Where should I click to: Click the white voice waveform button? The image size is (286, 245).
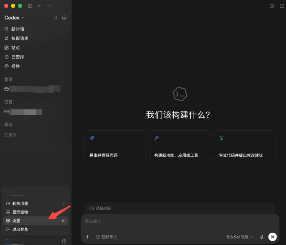click(x=273, y=237)
